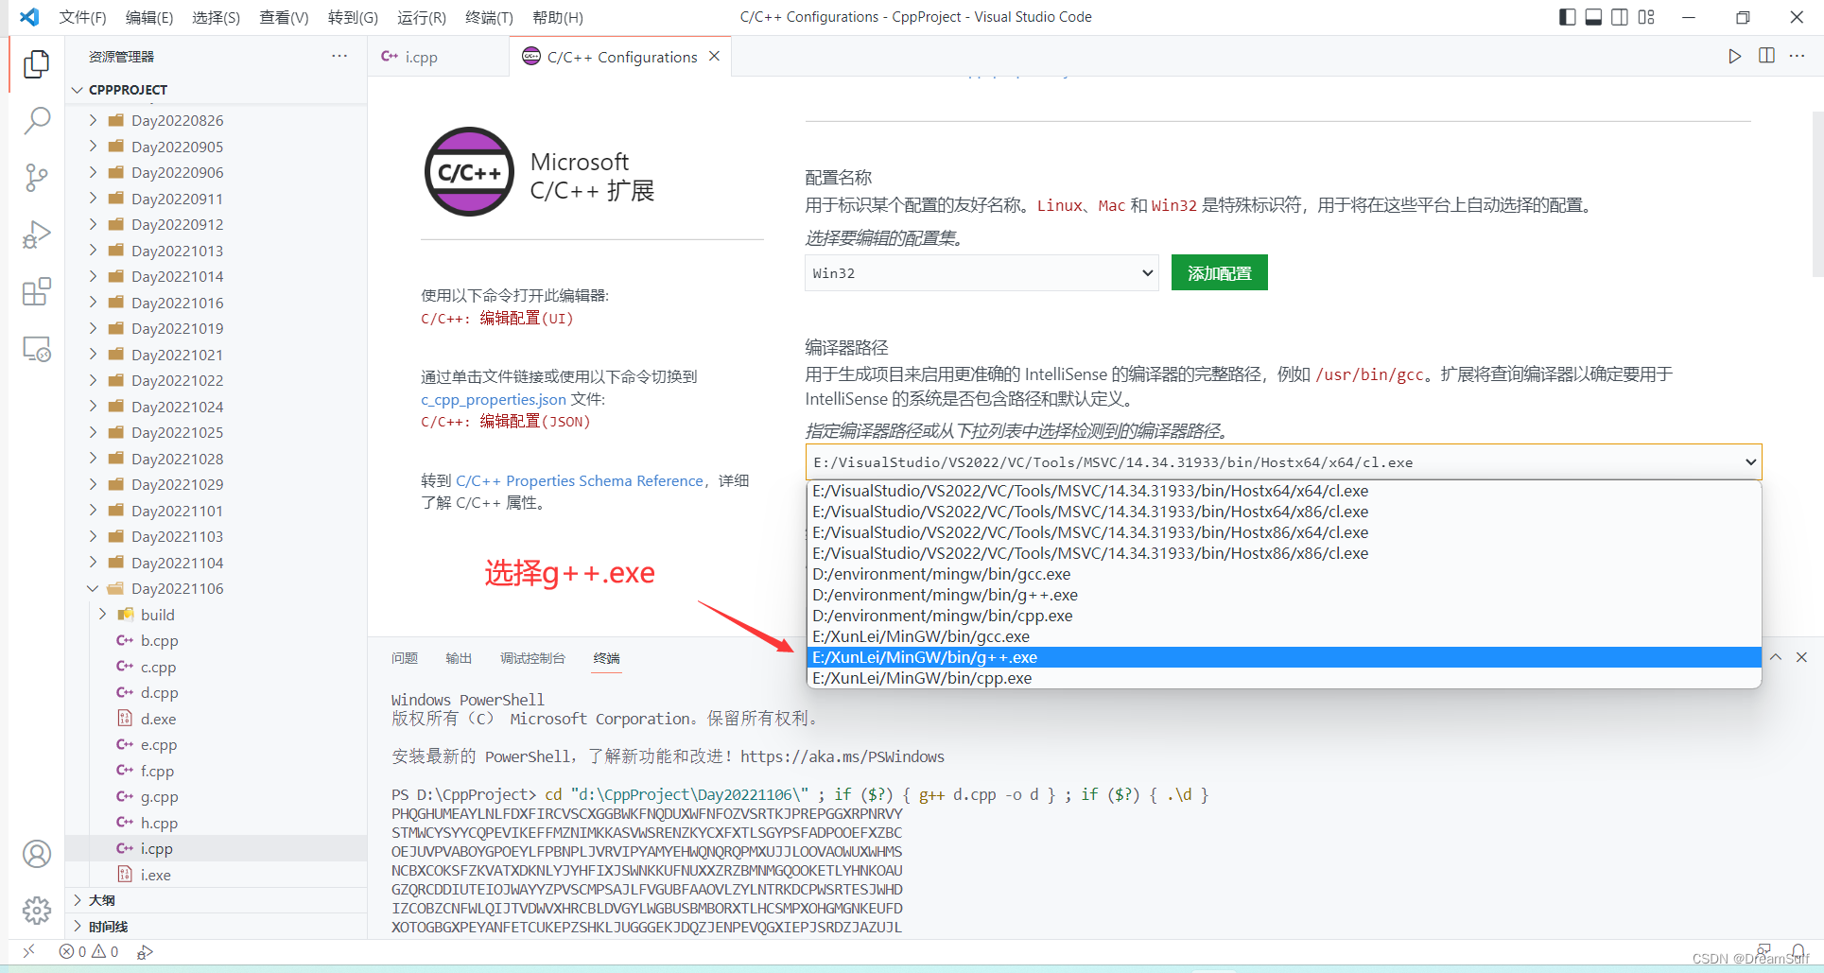The image size is (1824, 973).
Task: Open 运行(R) menu
Action: pos(422,17)
